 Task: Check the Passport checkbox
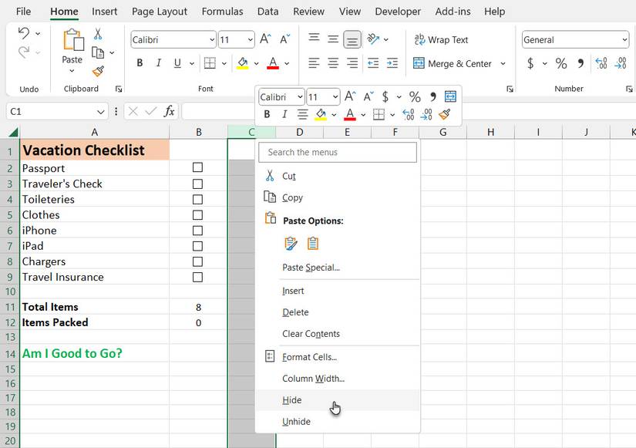click(197, 167)
